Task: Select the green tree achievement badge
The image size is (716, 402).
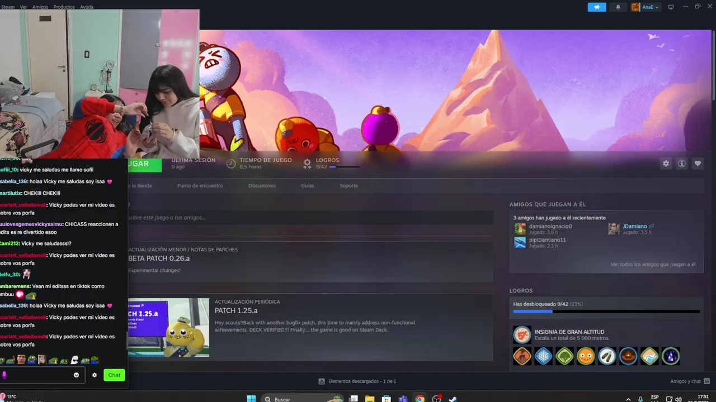Action: [564, 356]
